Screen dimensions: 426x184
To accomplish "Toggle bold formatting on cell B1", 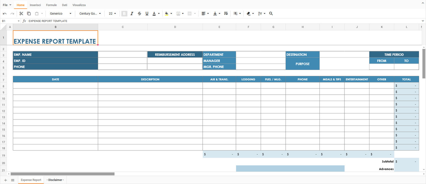I will pos(124,13).
